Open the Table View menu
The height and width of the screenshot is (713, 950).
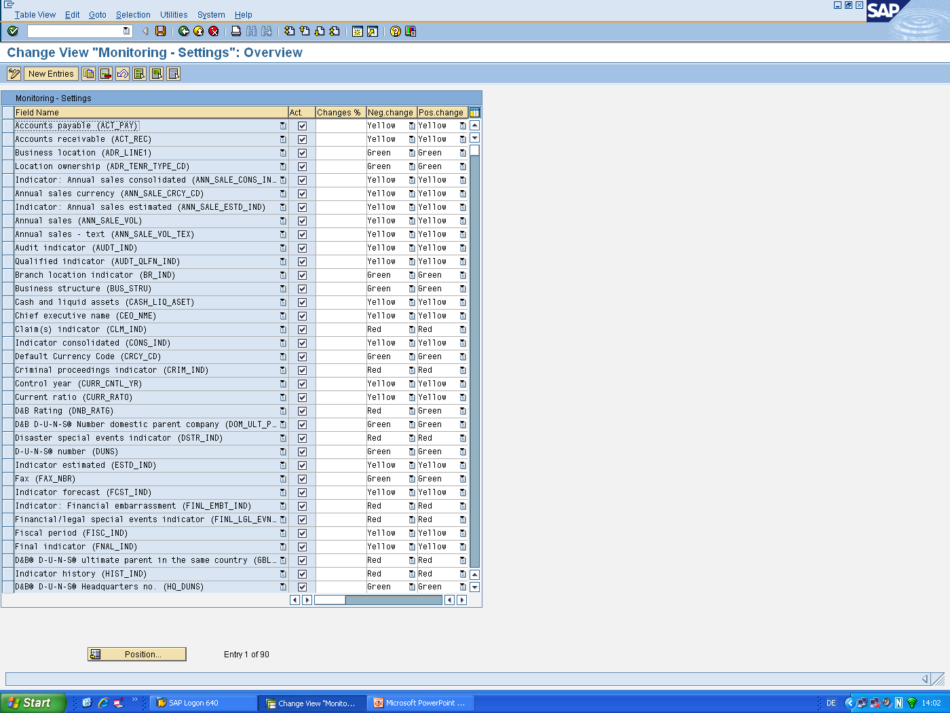[x=35, y=14]
